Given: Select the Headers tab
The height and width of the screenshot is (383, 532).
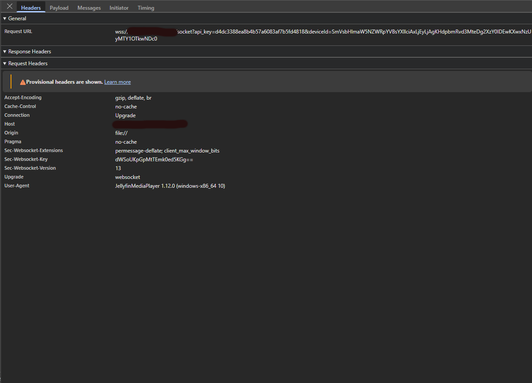Looking at the screenshot, I should click(x=31, y=8).
